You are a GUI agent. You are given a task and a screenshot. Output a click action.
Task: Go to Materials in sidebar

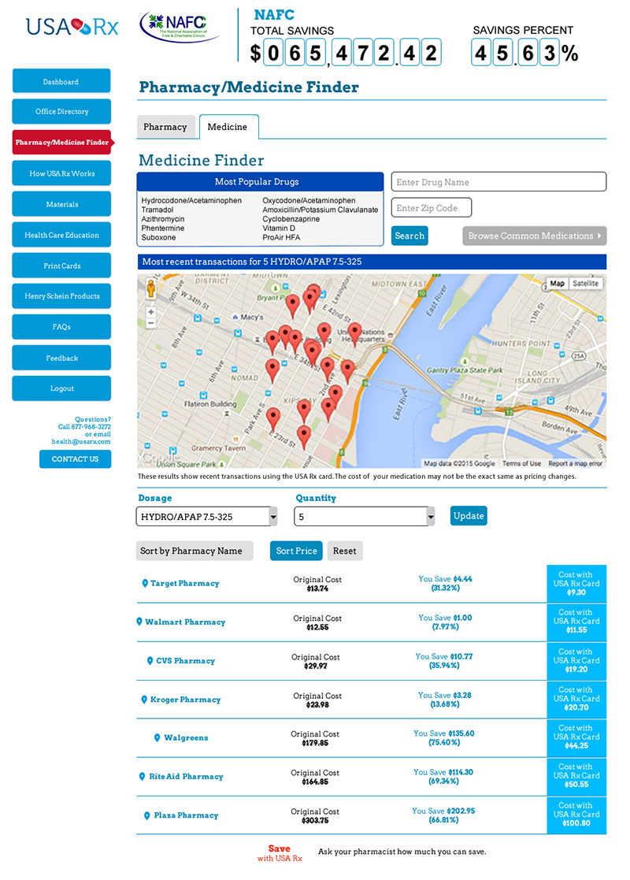61,204
